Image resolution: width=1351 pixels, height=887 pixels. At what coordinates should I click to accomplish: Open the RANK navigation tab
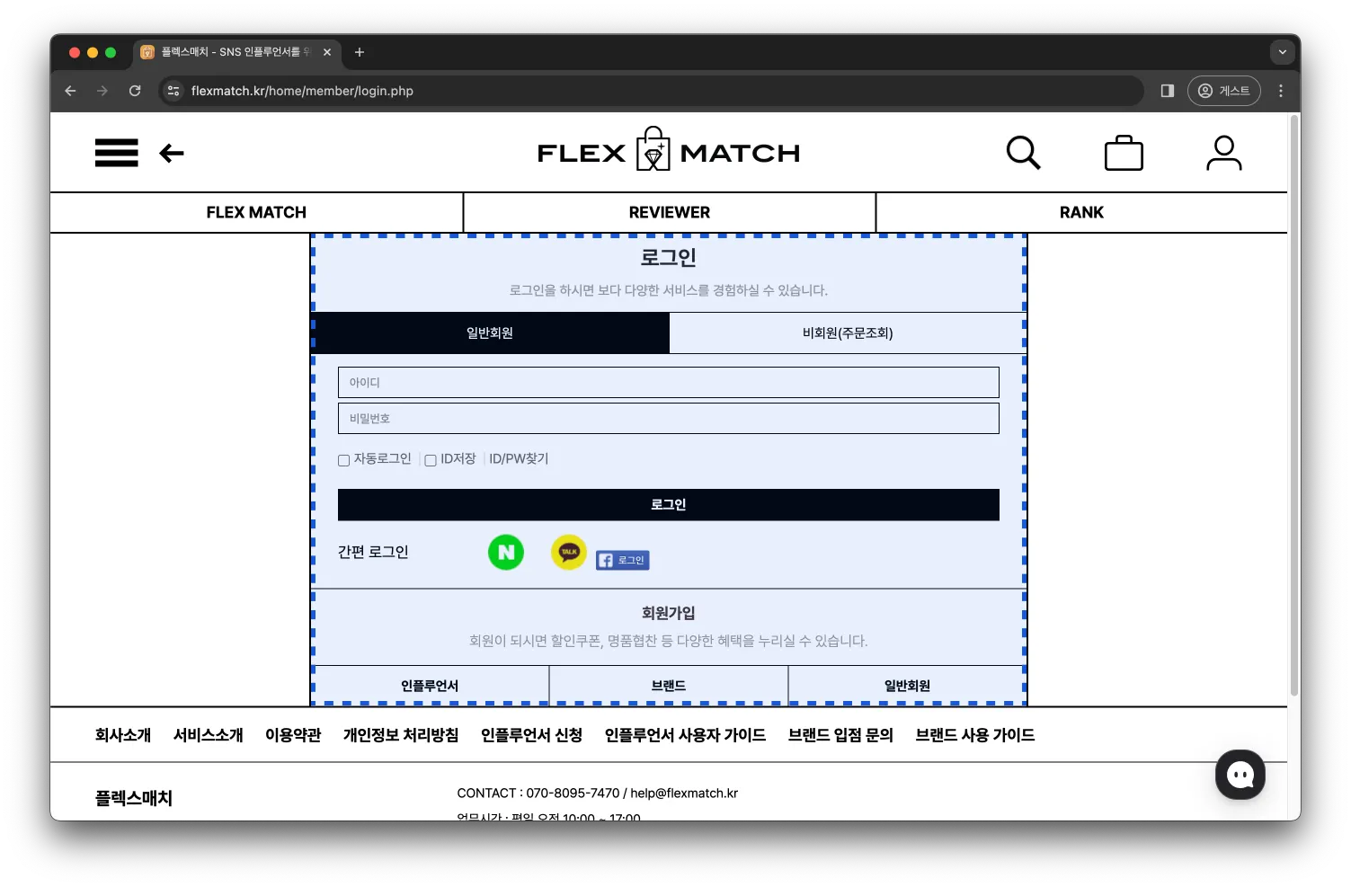1081,212
